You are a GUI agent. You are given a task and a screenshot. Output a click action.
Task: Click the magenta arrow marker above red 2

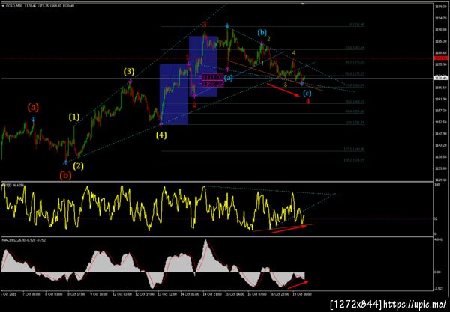(194, 96)
